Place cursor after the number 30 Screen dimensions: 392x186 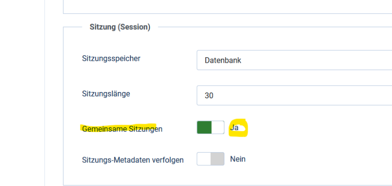[214, 95]
